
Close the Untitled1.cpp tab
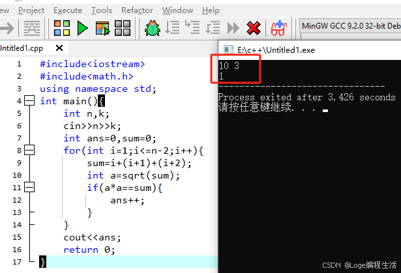click(59, 48)
